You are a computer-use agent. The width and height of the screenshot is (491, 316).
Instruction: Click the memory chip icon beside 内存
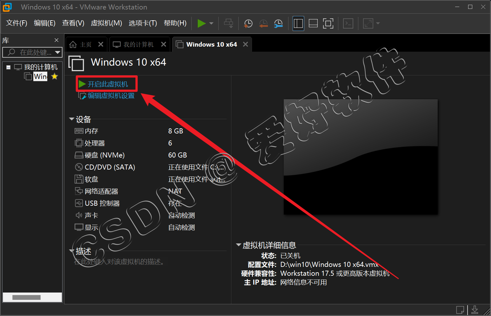coord(79,131)
